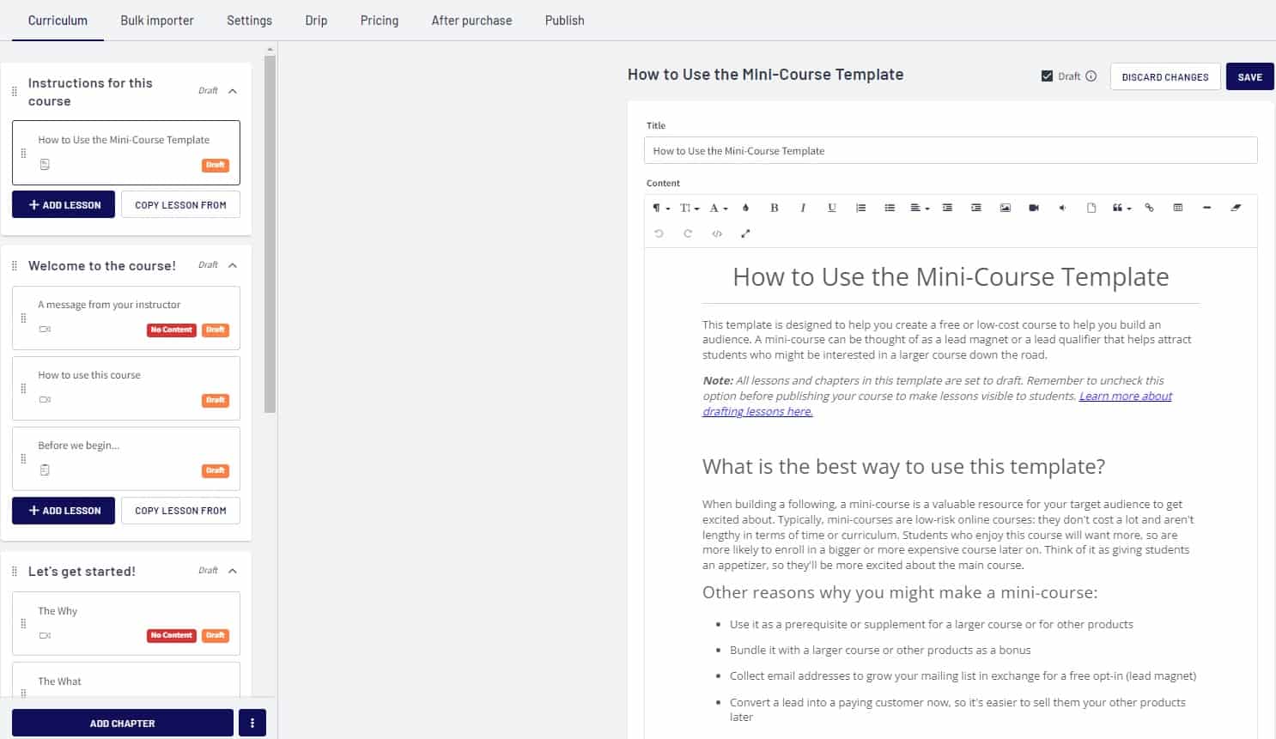Screen dimensions: 1276x739
Task: Click No Content badge on The Why
Action: coord(172,635)
